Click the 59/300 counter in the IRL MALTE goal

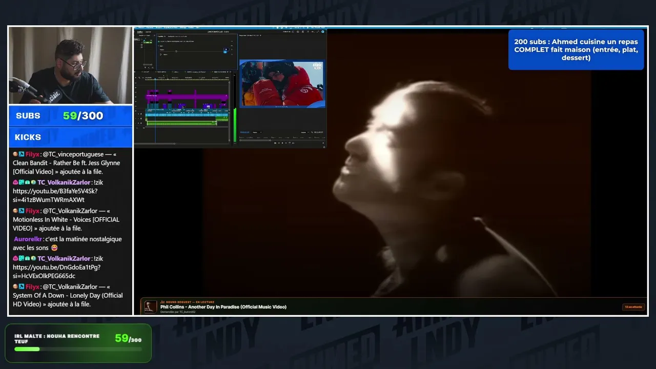pyautogui.click(x=128, y=339)
